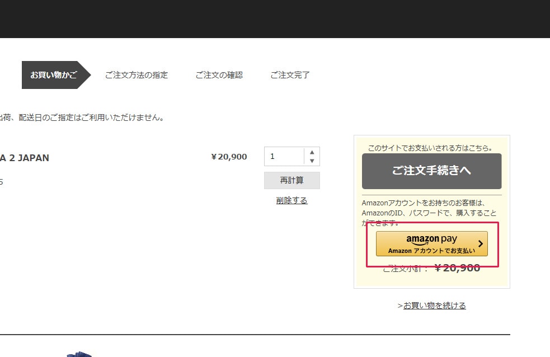Image resolution: width=550 pixels, height=357 pixels.
Task: Click the 削除する delete link
Action: tap(292, 200)
